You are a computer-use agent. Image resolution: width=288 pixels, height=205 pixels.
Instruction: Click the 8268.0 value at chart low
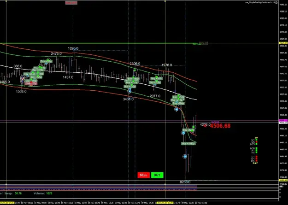click(185, 182)
